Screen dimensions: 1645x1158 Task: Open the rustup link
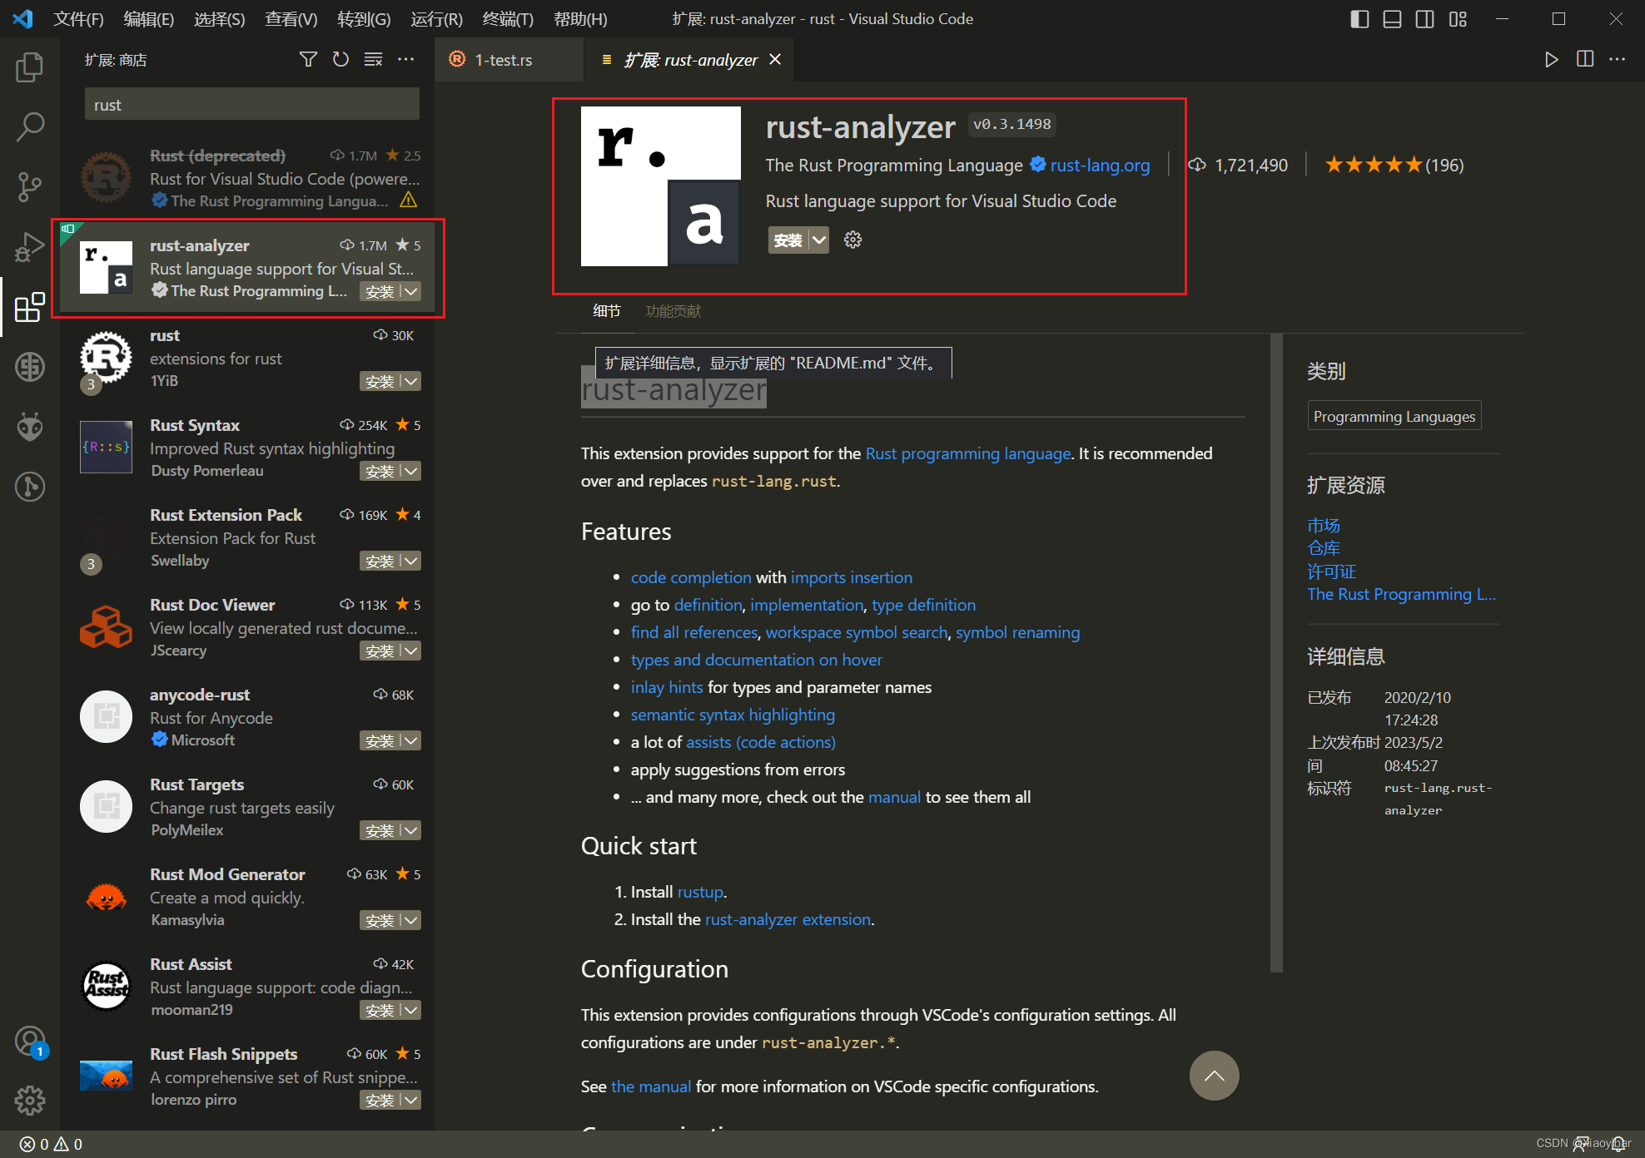pos(700,892)
